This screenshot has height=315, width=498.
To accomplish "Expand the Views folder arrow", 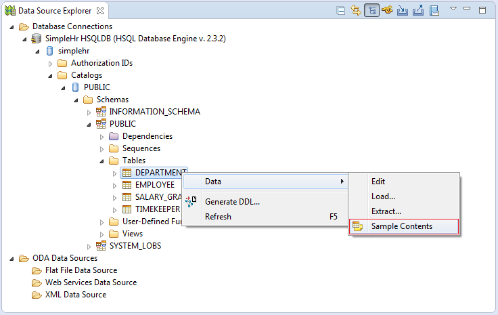I will tap(101, 234).
